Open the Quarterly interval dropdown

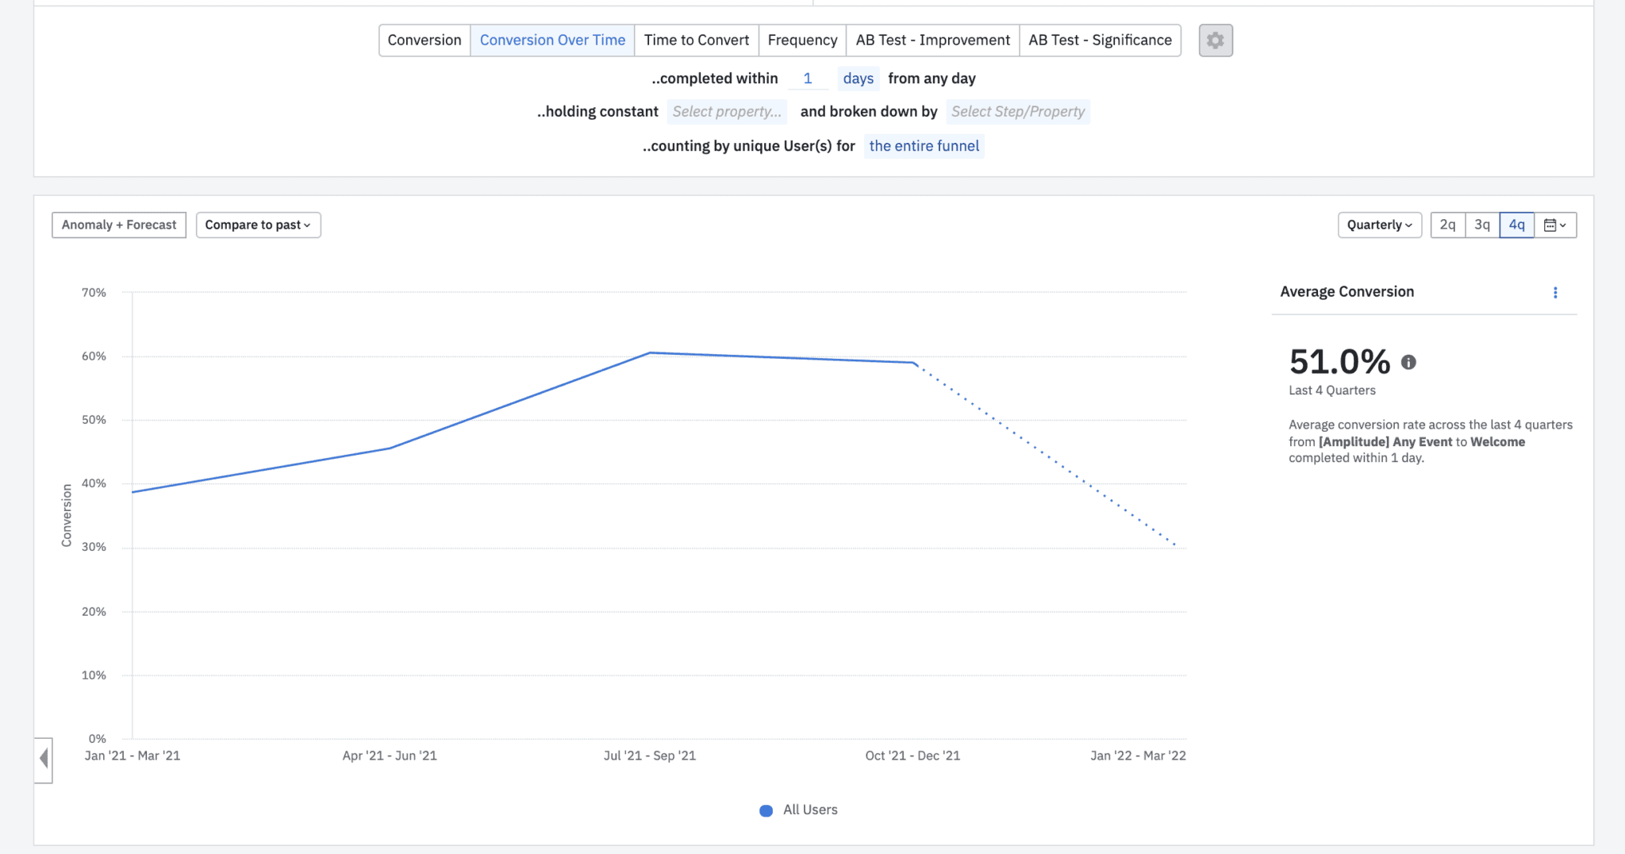(x=1379, y=225)
